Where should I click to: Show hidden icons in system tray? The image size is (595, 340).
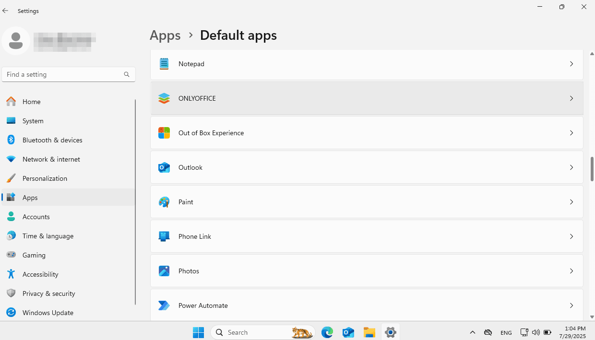point(473,332)
